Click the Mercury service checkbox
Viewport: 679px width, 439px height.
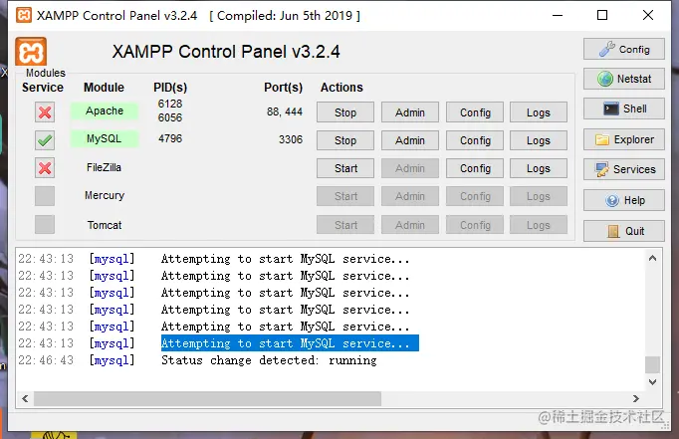tap(45, 196)
